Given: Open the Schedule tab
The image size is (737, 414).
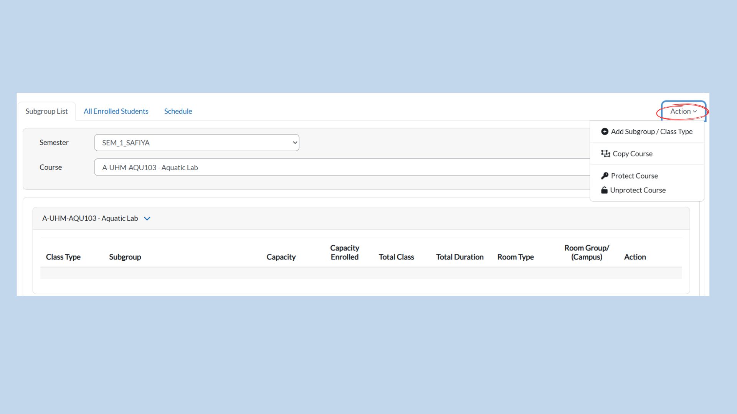Looking at the screenshot, I should [x=178, y=111].
